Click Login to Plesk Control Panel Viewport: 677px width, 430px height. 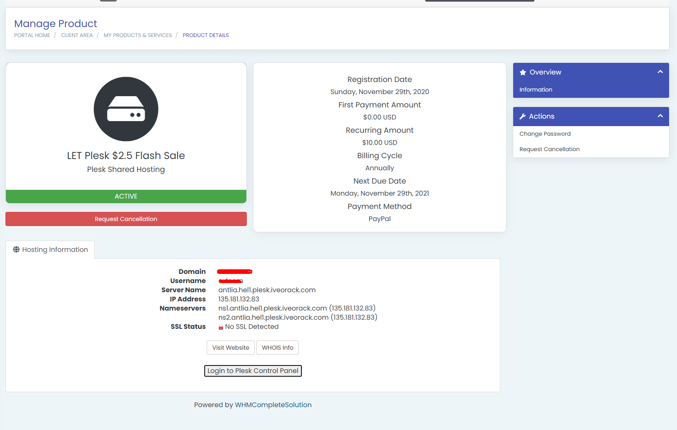(x=253, y=371)
